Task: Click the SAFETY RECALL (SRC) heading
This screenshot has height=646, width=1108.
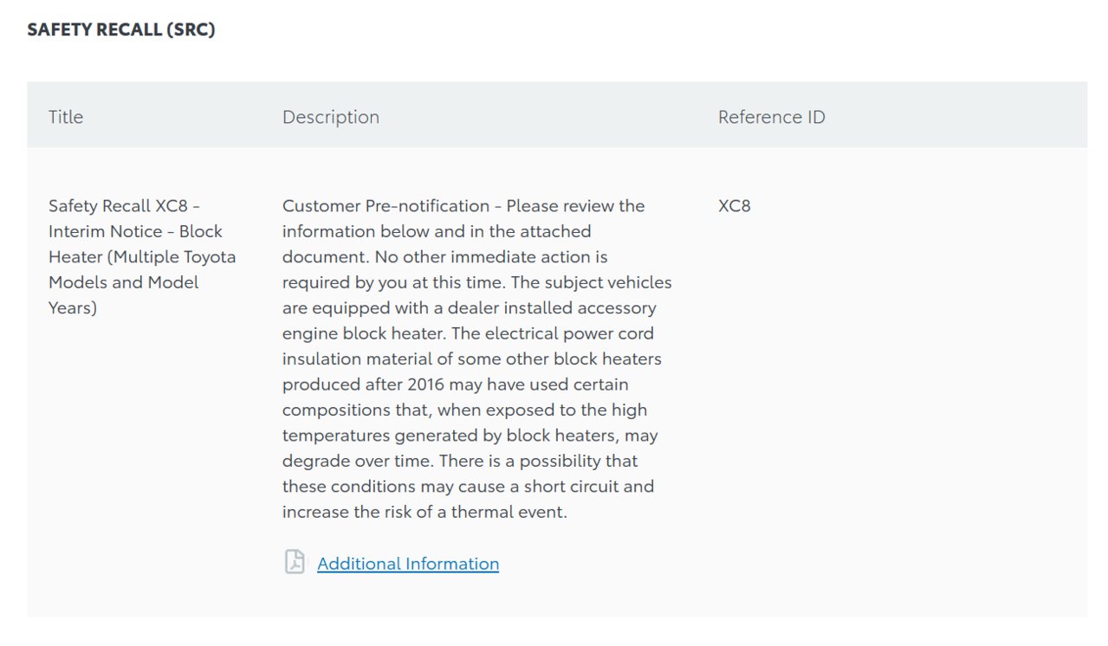Action: [121, 29]
